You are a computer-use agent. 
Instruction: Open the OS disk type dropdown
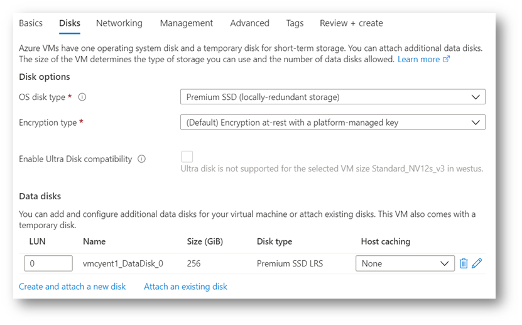point(332,97)
